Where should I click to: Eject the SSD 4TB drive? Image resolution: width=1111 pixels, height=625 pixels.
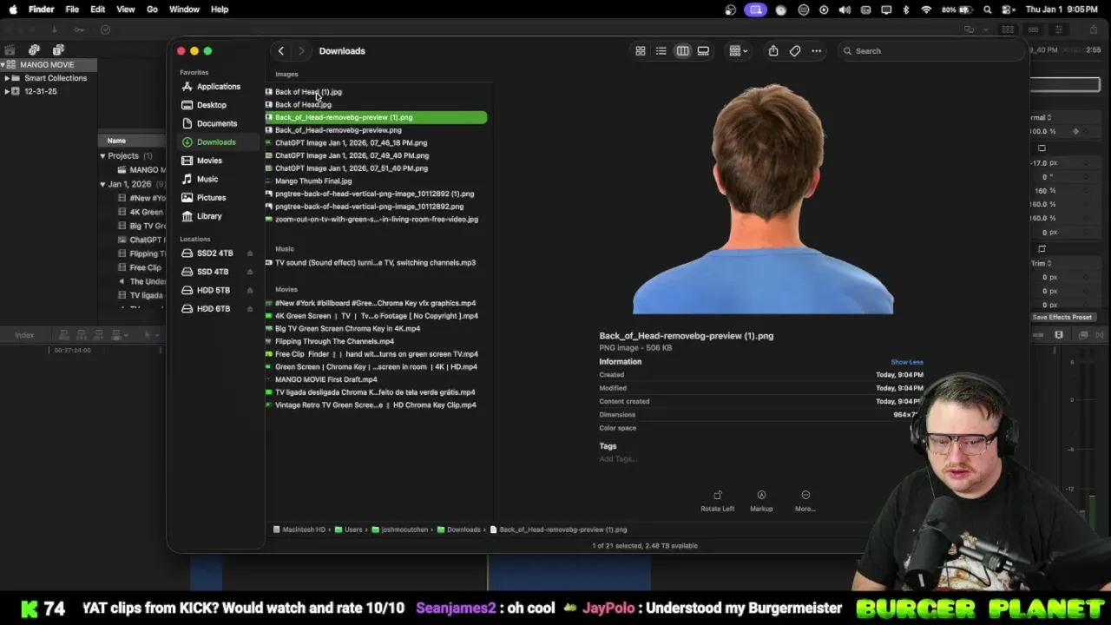(x=250, y=272)
